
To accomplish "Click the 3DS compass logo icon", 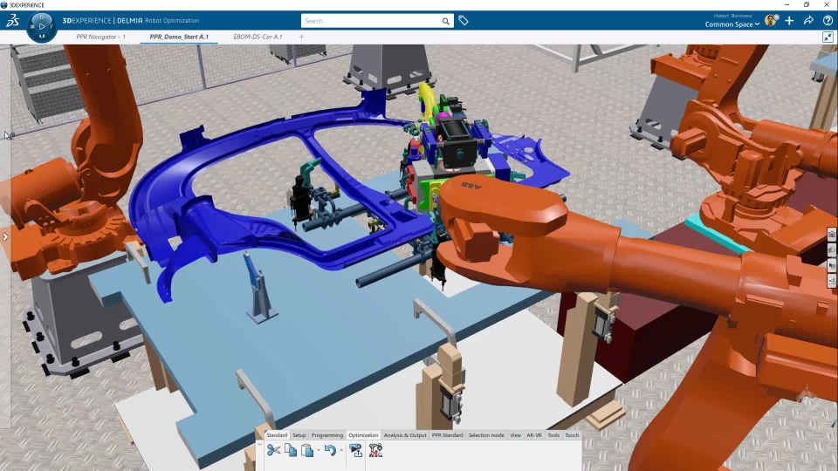I will 12,21.
